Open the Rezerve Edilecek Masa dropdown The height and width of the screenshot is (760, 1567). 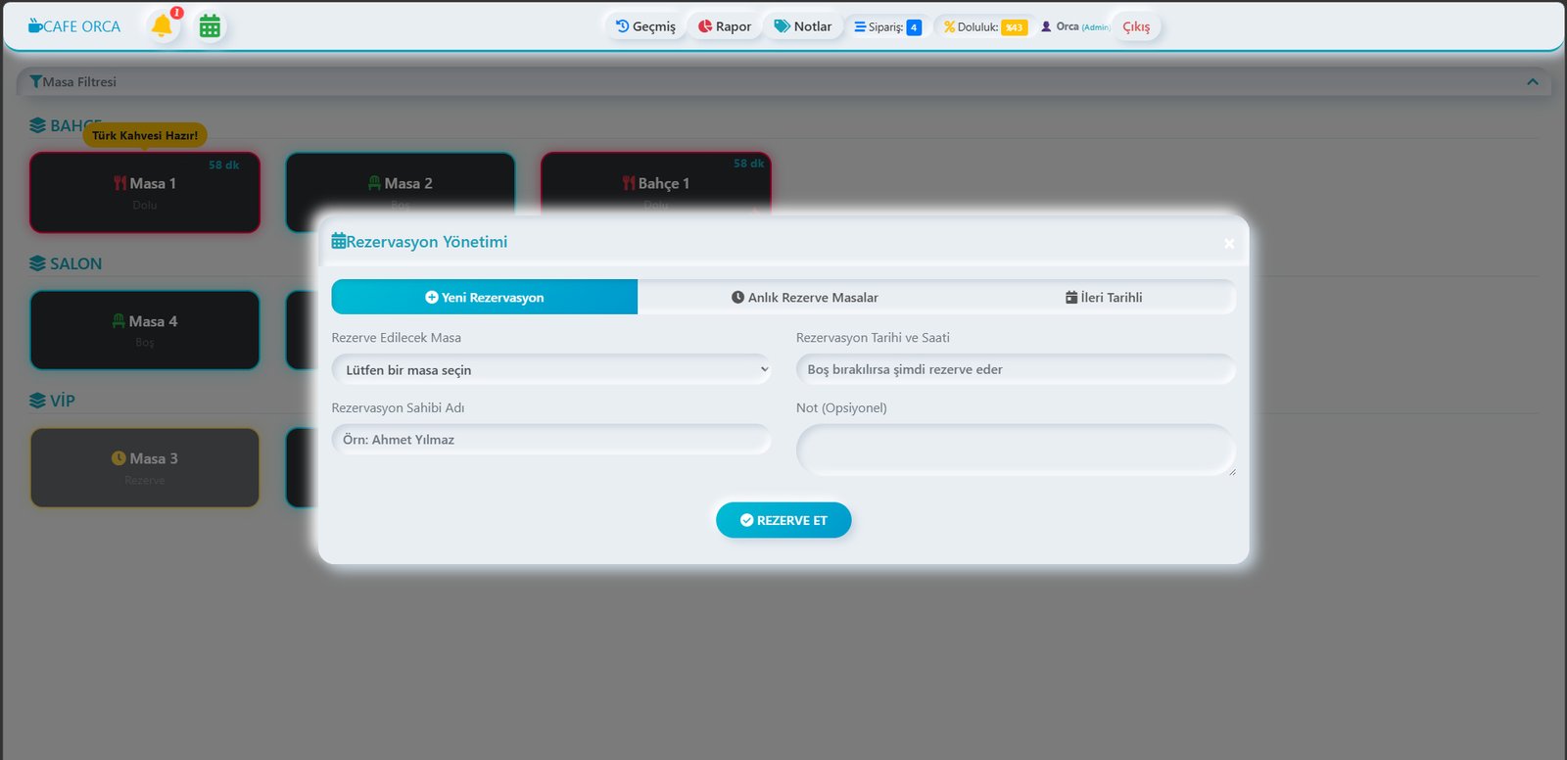click(551, 369)
